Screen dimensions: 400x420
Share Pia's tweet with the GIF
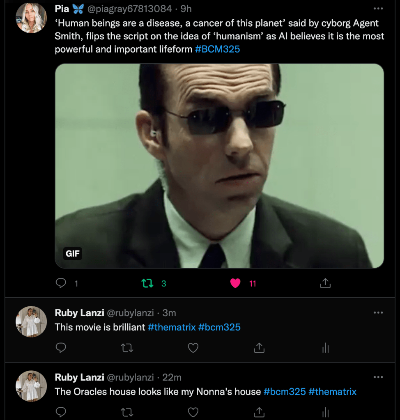coord(325,283)
